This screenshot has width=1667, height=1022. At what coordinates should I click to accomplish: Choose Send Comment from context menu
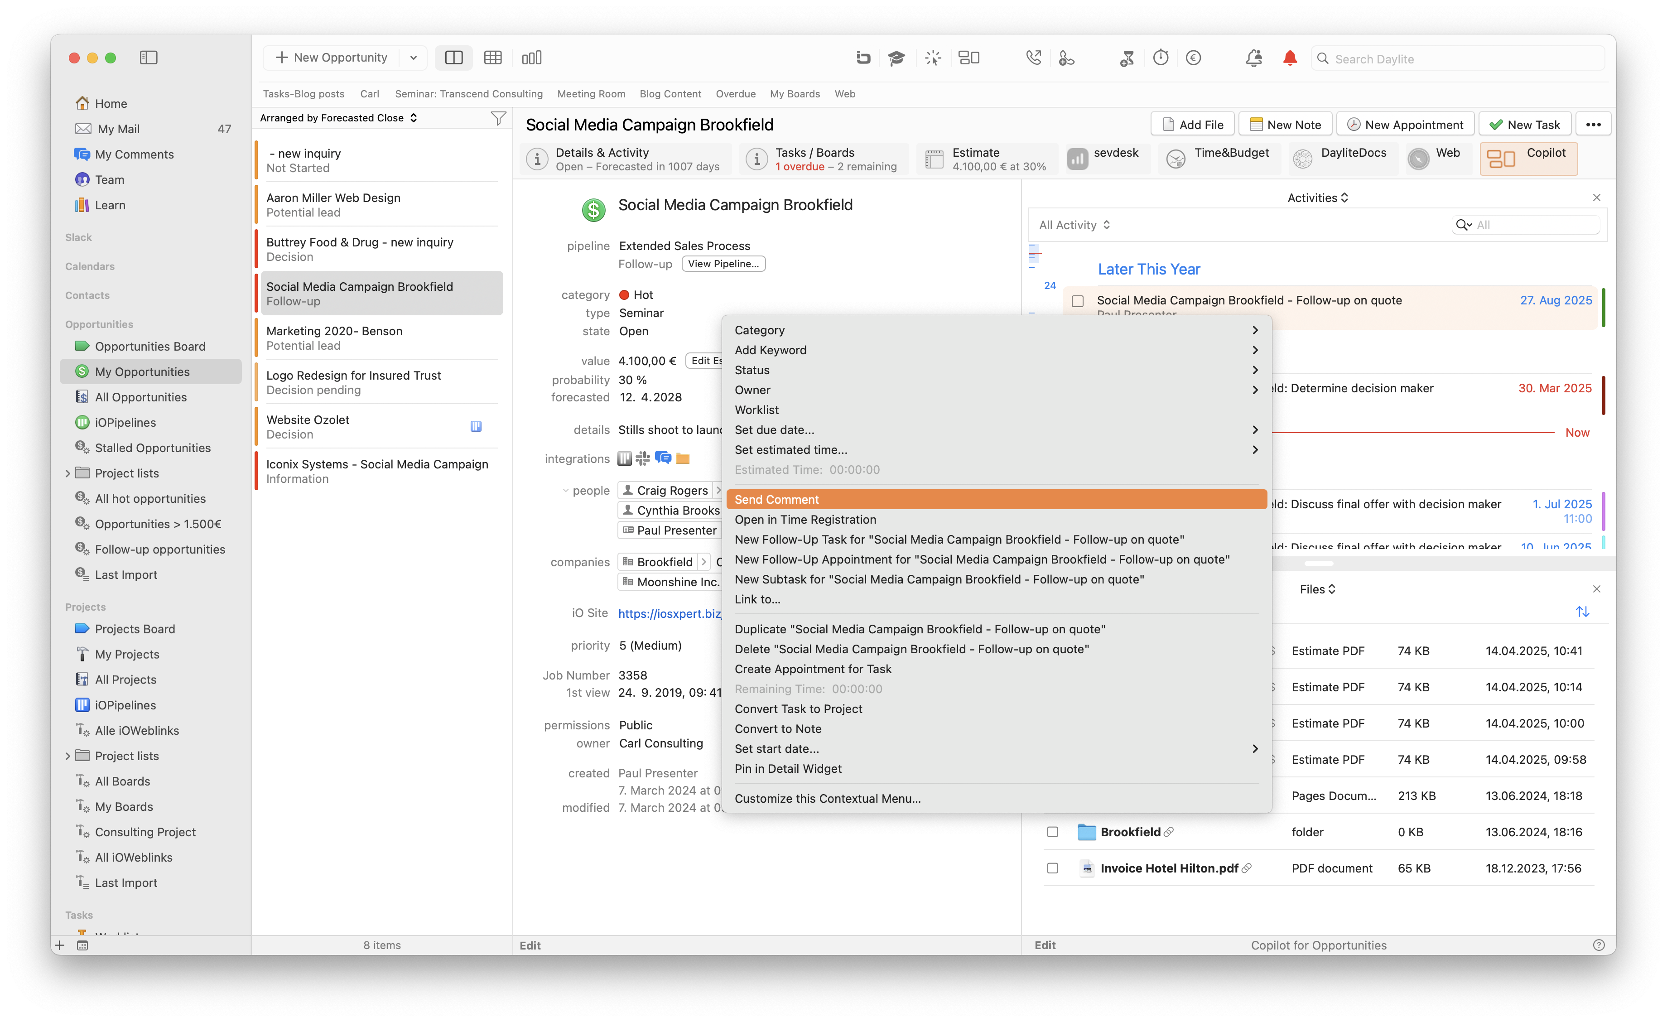(997, 499)
